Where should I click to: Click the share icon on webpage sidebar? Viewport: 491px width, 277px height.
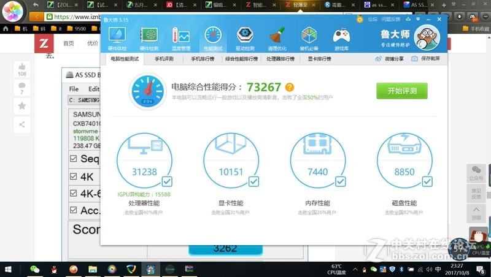coord(22,124)
